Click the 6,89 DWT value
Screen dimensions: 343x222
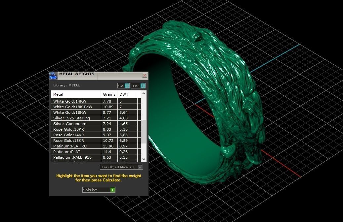[x=124, y=141]
